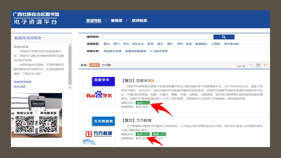Viewport: 281px width, 158px height.
Task: Click the 包库入口 button for 百度学术
Action: tap(143, 103)
